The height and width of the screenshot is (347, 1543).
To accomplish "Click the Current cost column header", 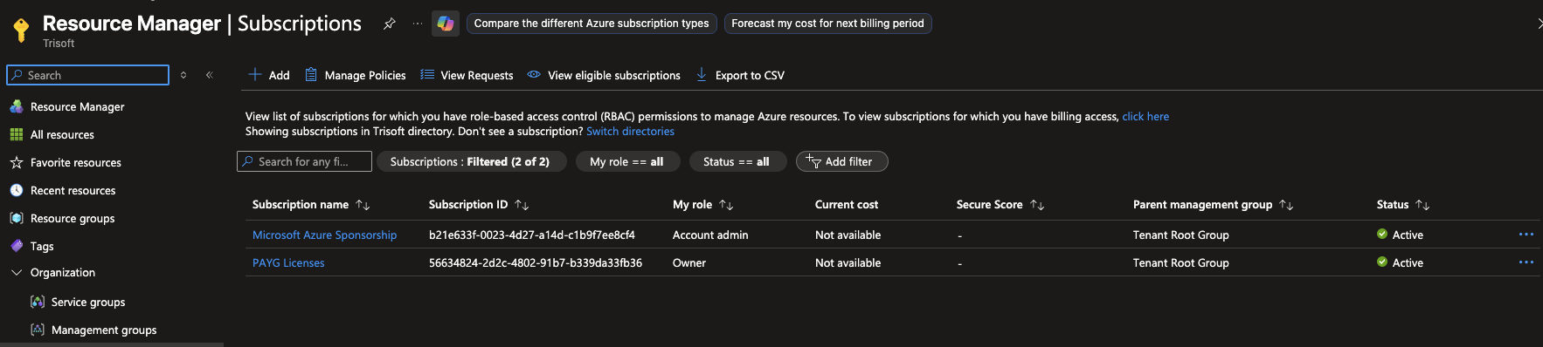I will [x=847, y=204].
